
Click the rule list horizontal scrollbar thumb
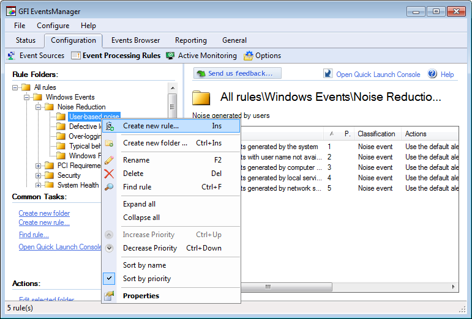point(287,287)
